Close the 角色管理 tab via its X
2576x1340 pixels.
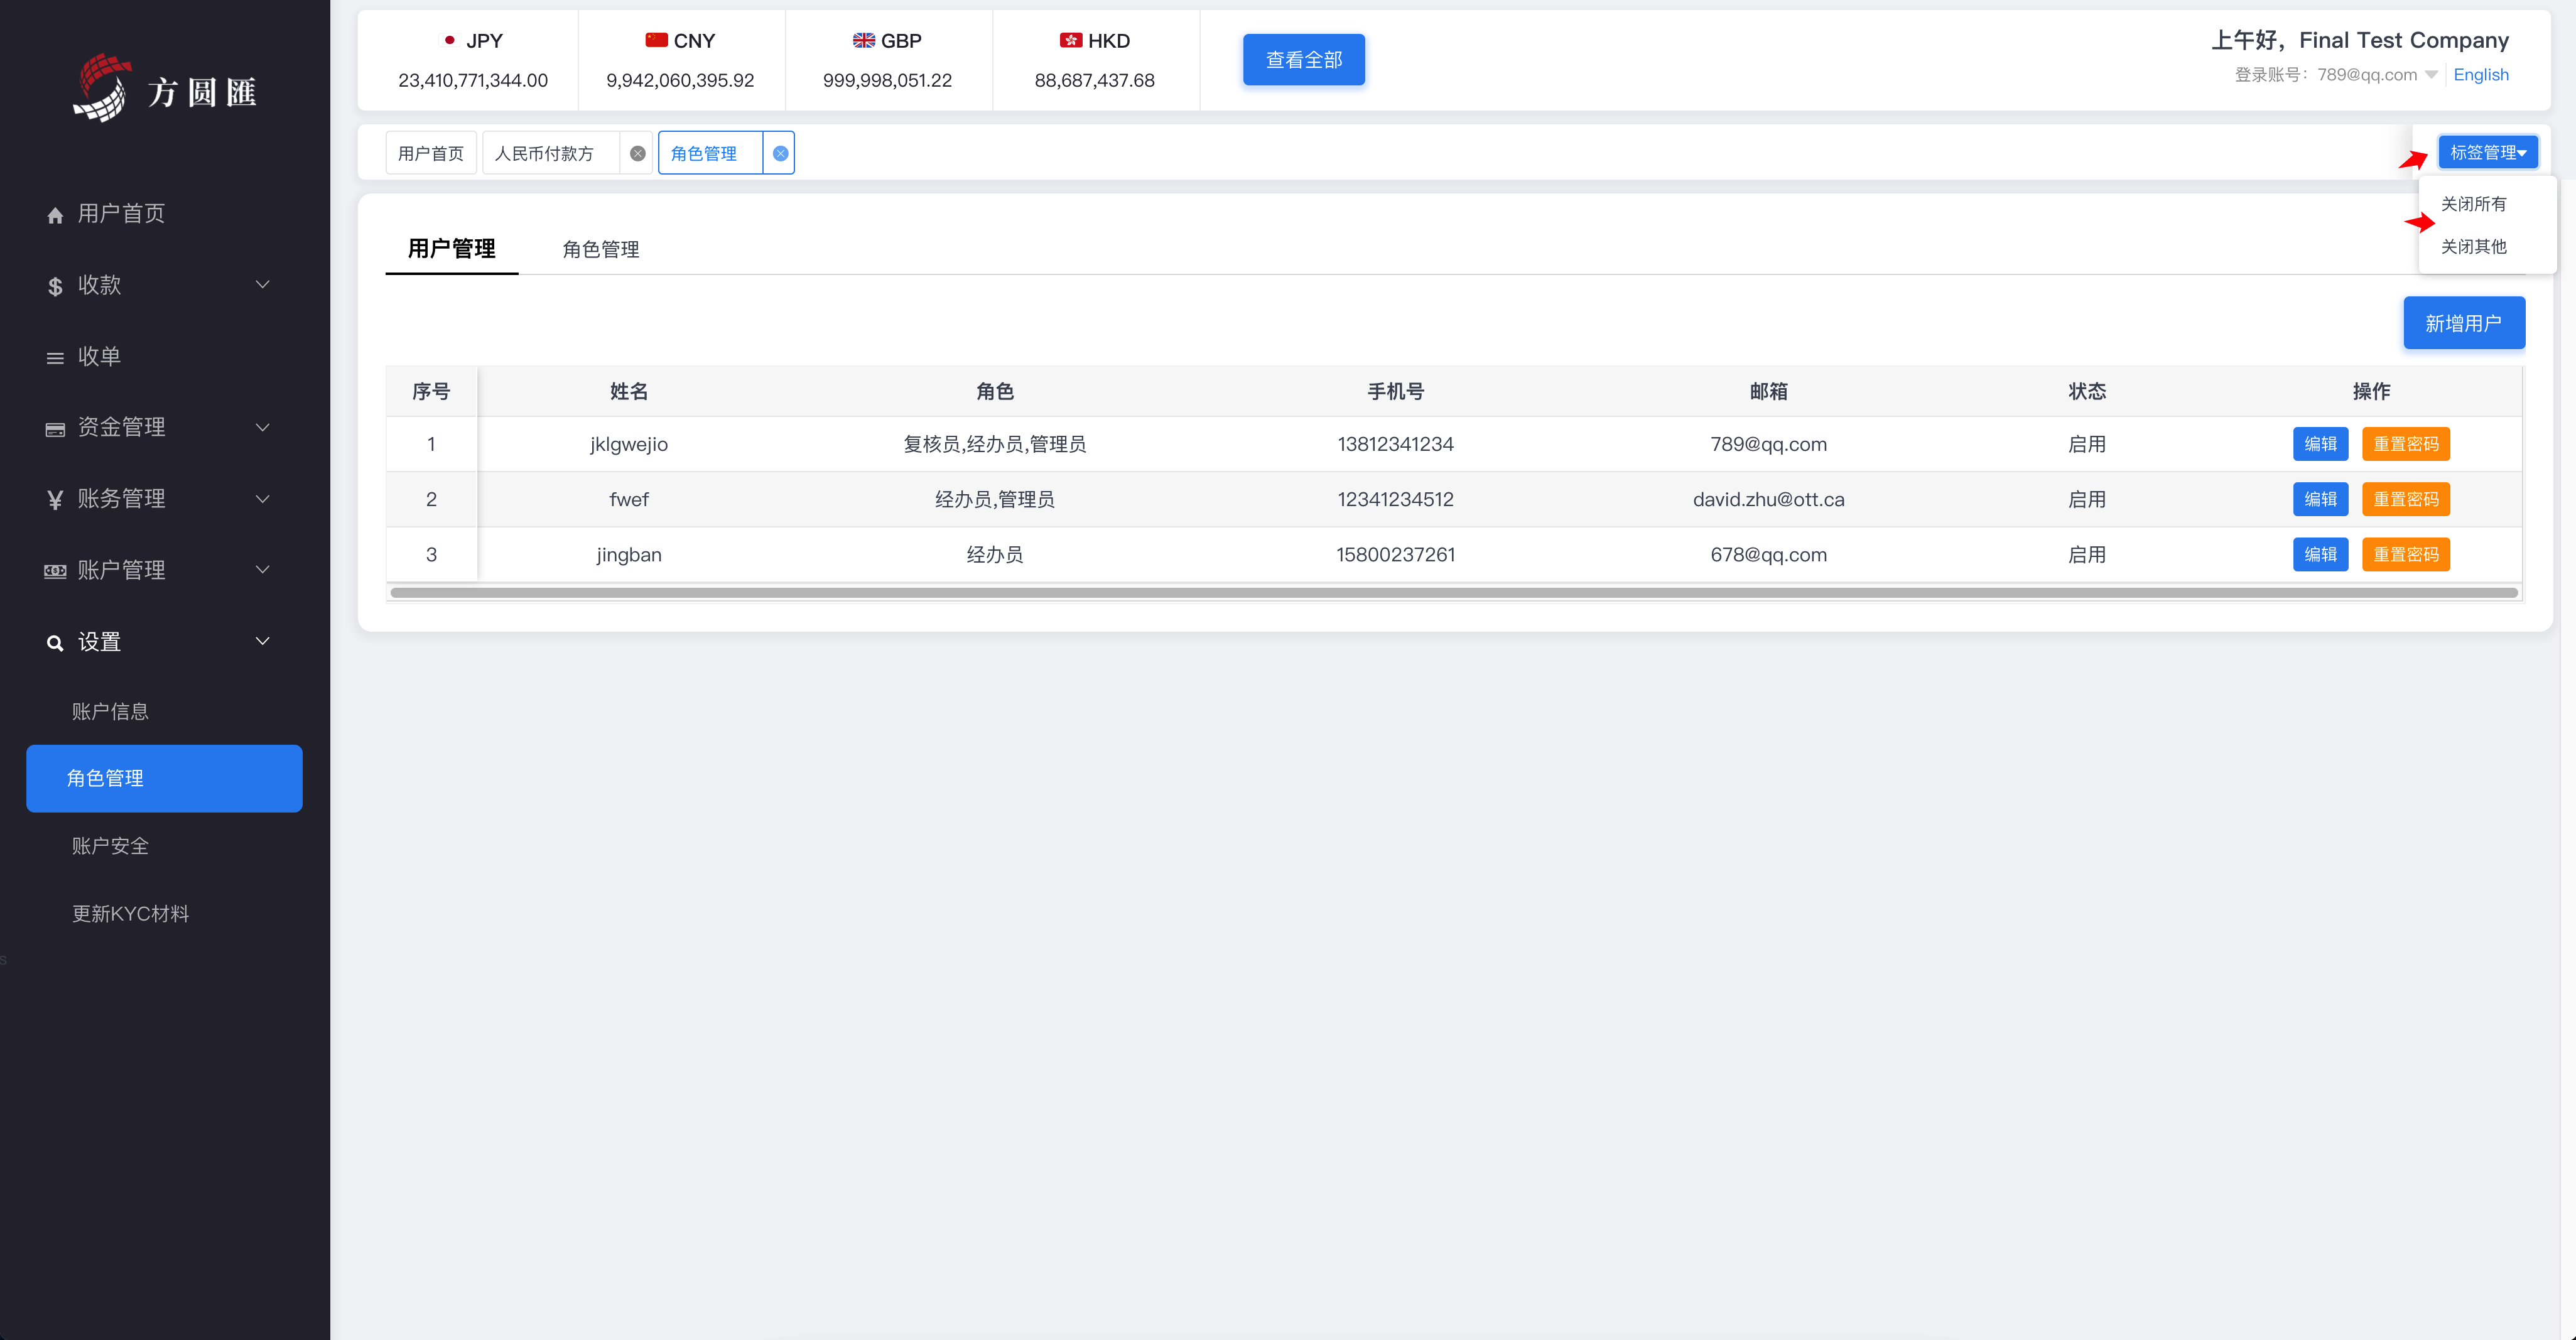pyautogui.click(x=780, y=153)
